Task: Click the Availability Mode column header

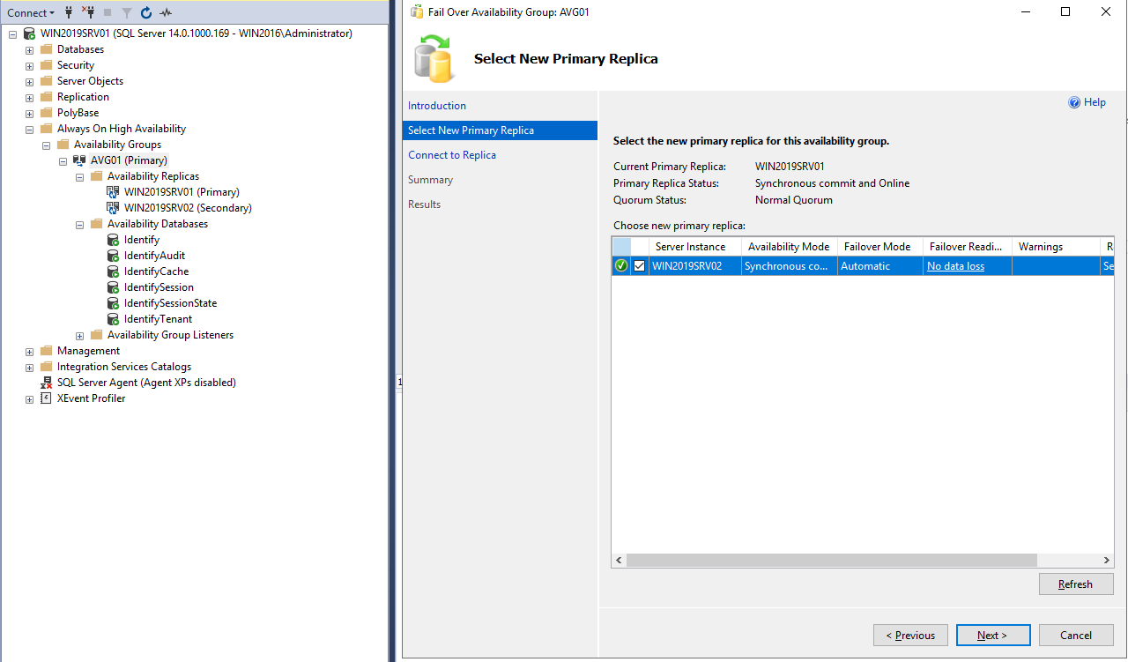Action: click(788, 247)
